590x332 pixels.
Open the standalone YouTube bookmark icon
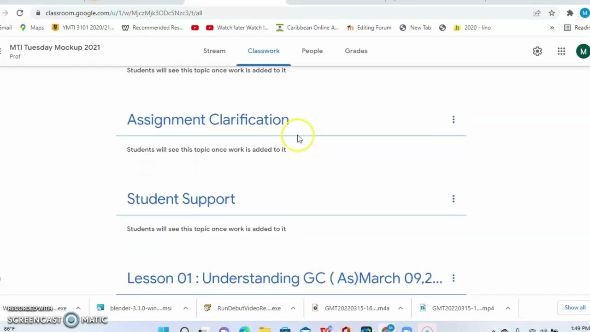tap(195, 28)
